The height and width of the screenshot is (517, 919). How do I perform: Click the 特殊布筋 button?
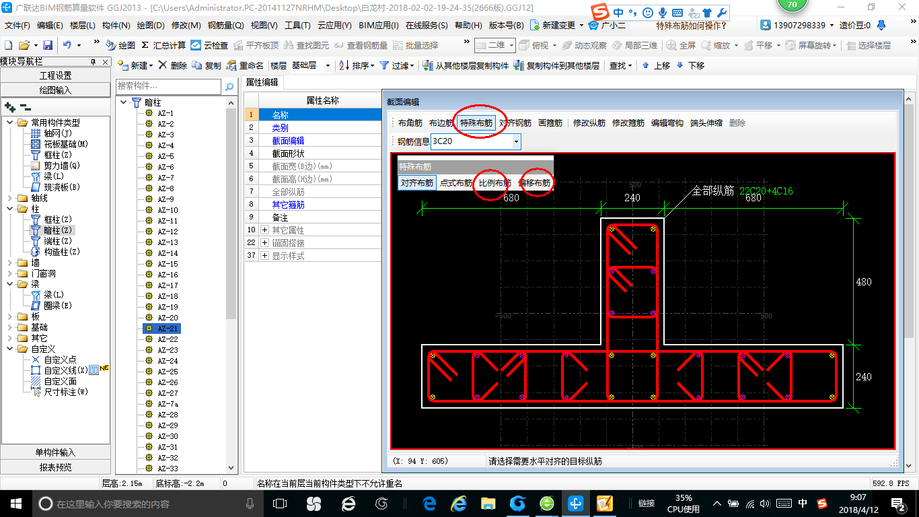coord(476,123)
